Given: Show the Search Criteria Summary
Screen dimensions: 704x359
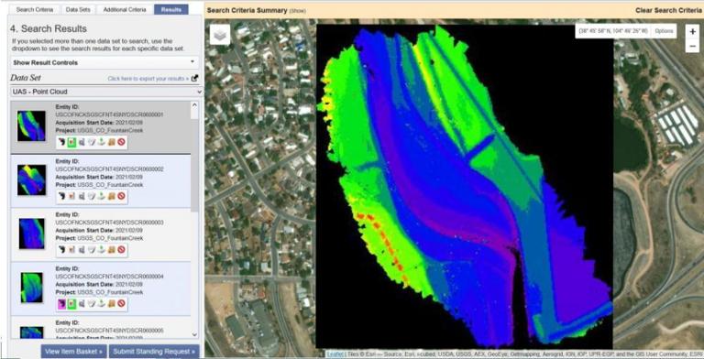Looking at the screenshot, I should (x=297, y=11).
